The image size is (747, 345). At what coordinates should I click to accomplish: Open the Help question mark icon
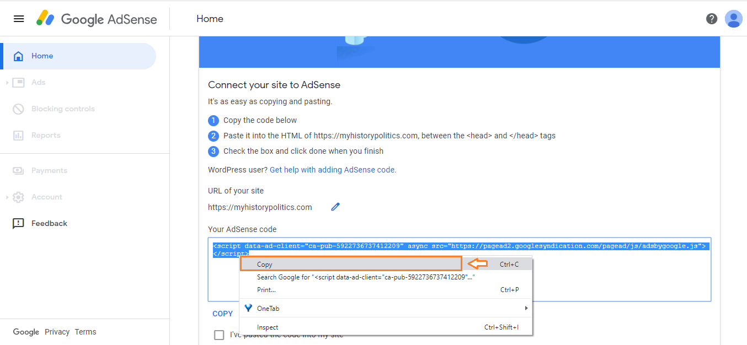[x=712, y=18]
